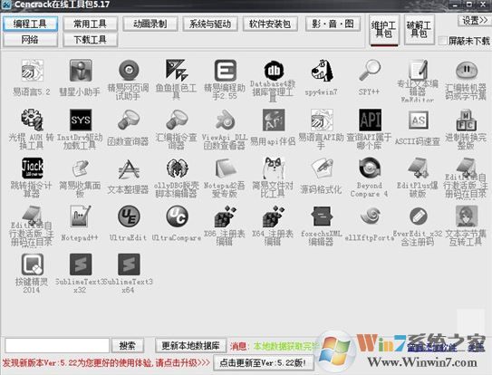The image size is (492, 375).
Task: Launch Database4 数据库管理工具 icon
Action: (274, 71)
